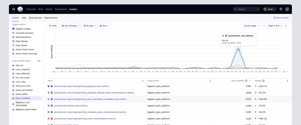The height and width of the screenshot is (125, 301).
Task: Open the 25 per page dropdown
Action: click(251, 26)
